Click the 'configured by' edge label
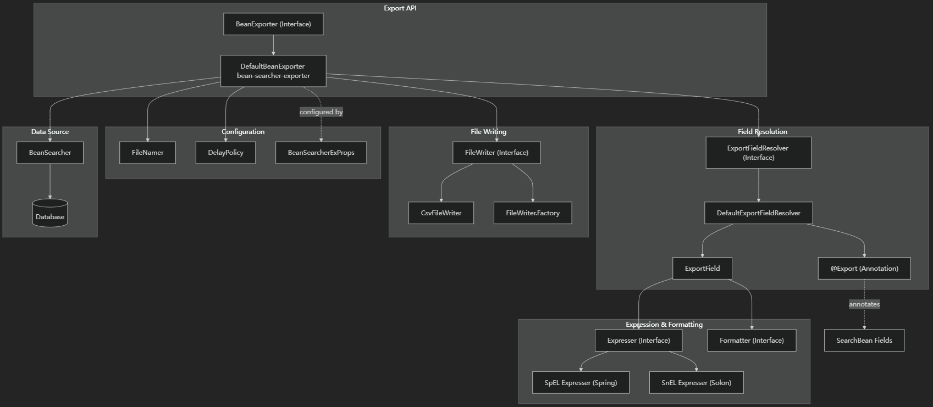This screenshot has width=933, height=407. 321,112
